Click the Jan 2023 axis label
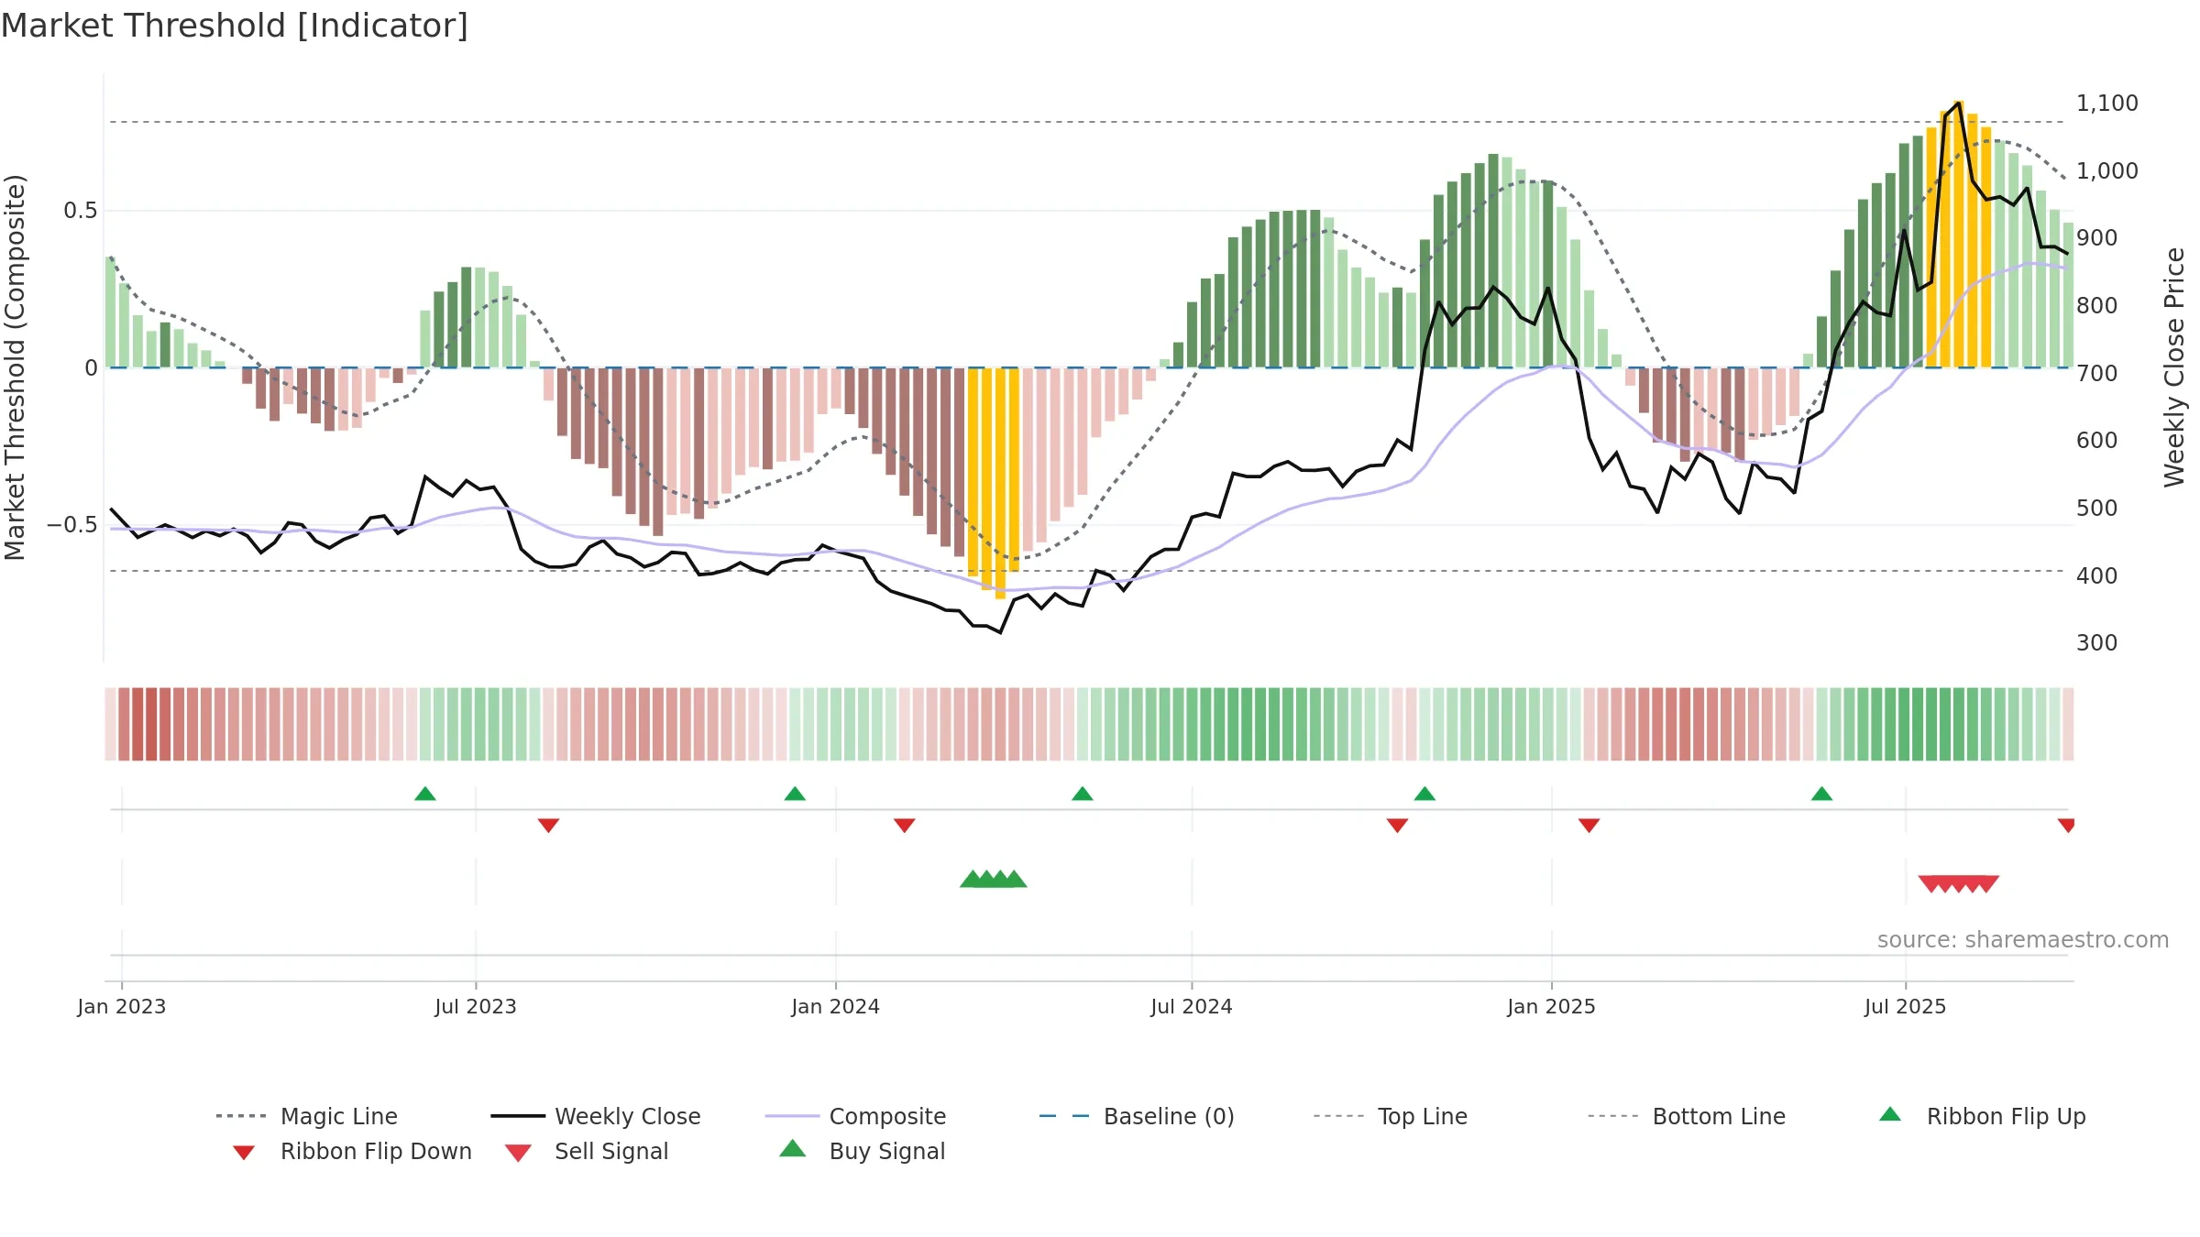The width and height of the screenshot is (2200, 1237). point(122,1007)
